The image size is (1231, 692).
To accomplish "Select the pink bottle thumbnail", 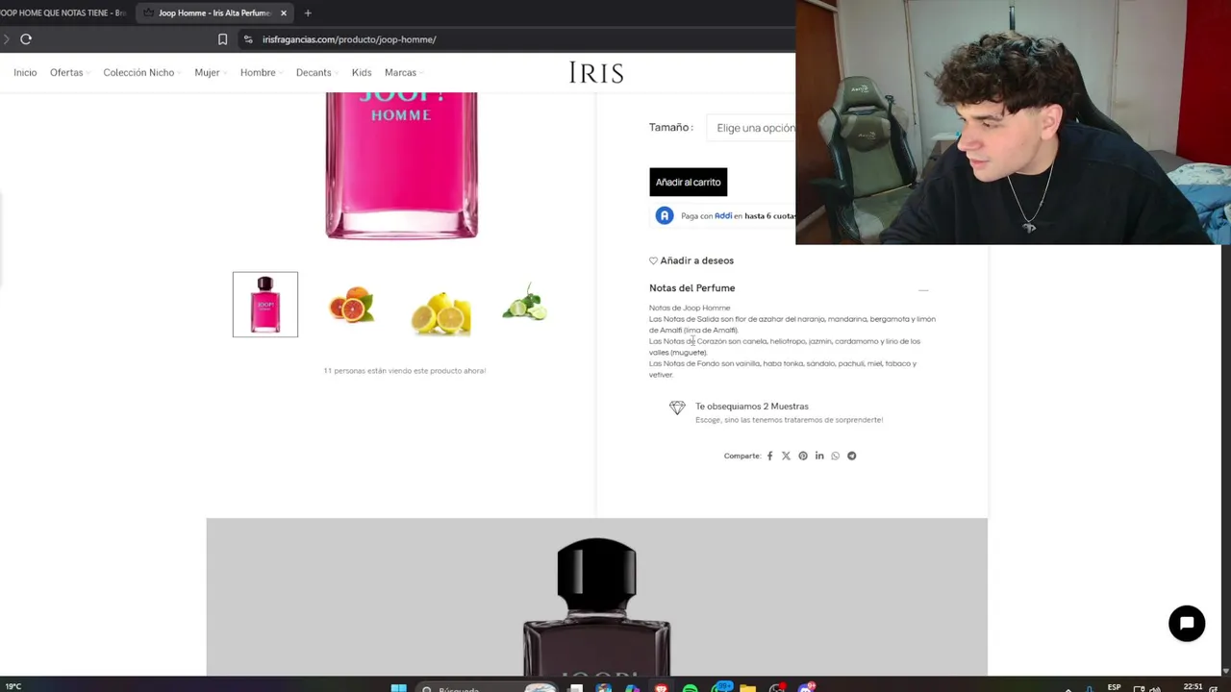I will pos(265,305).
